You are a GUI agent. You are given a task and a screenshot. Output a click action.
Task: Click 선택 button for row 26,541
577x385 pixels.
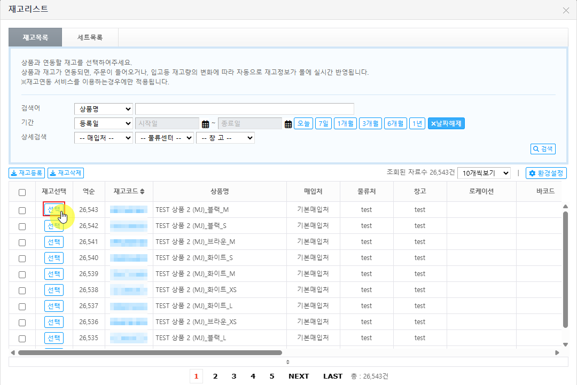point(54,242)
